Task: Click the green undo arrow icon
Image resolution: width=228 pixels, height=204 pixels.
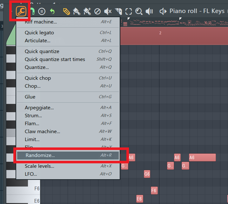Action: click(x=52, y=12)
